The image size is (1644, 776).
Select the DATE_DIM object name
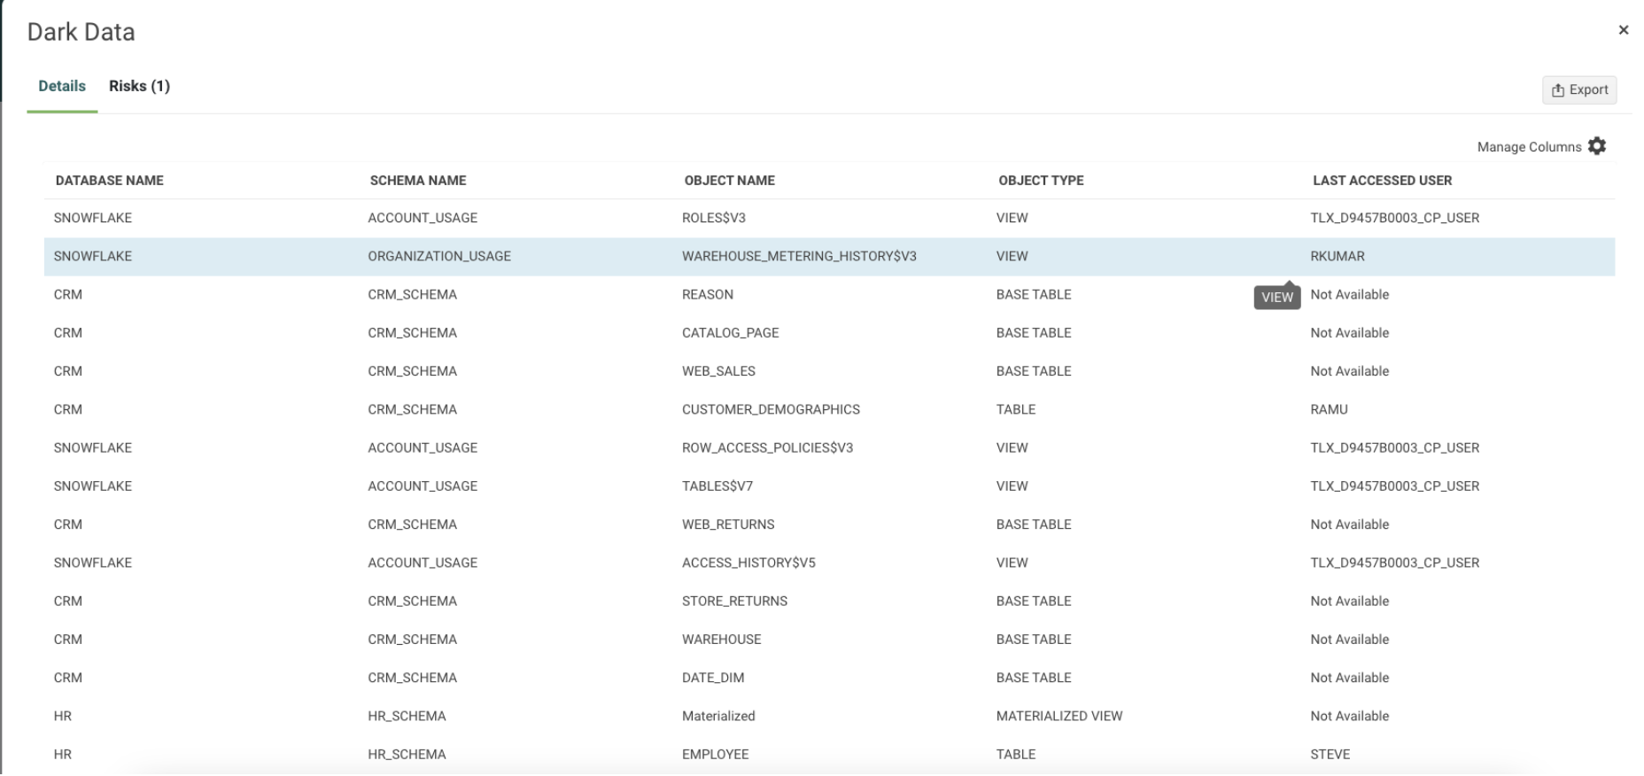click(713, 678)
